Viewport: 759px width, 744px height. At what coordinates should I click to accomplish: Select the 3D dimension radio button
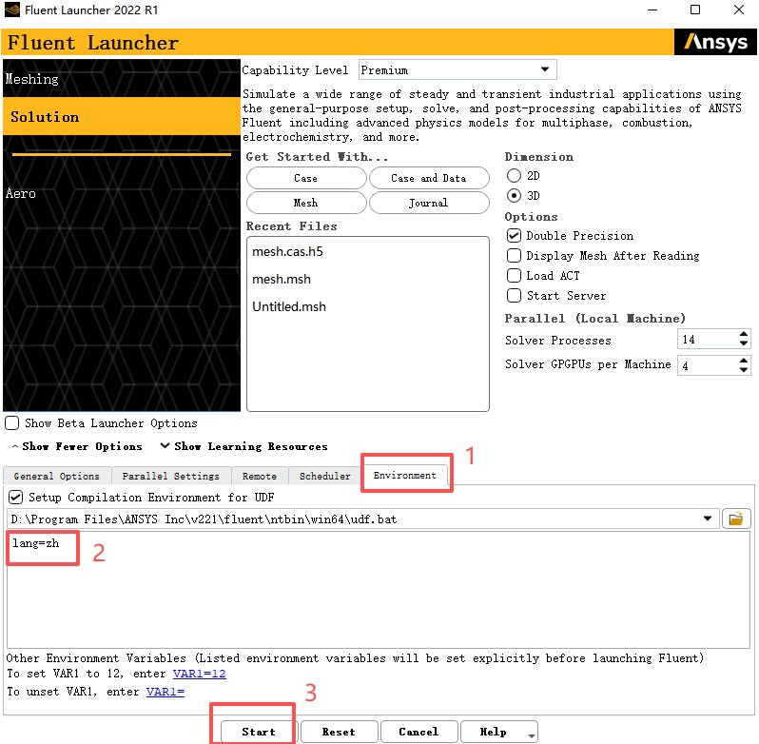click(514, 196)
